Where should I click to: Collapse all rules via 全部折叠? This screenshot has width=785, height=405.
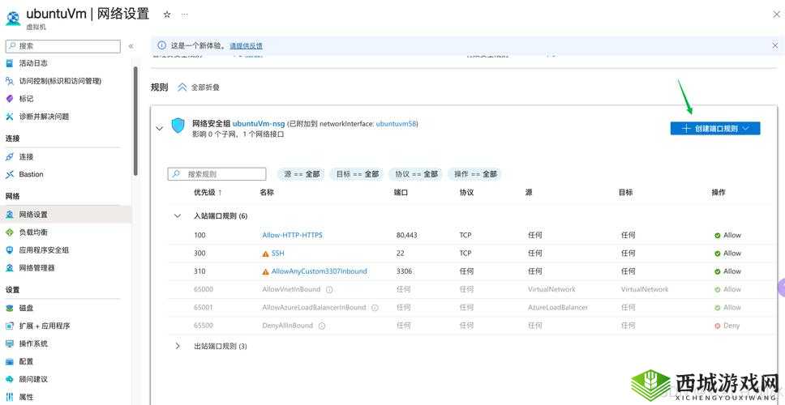pyautogui.click(x=199, y=87)
